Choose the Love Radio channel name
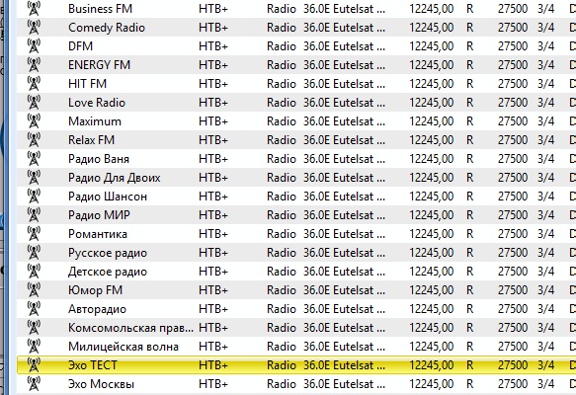This screenshot has width=576, height=395. tap(97, 103)
